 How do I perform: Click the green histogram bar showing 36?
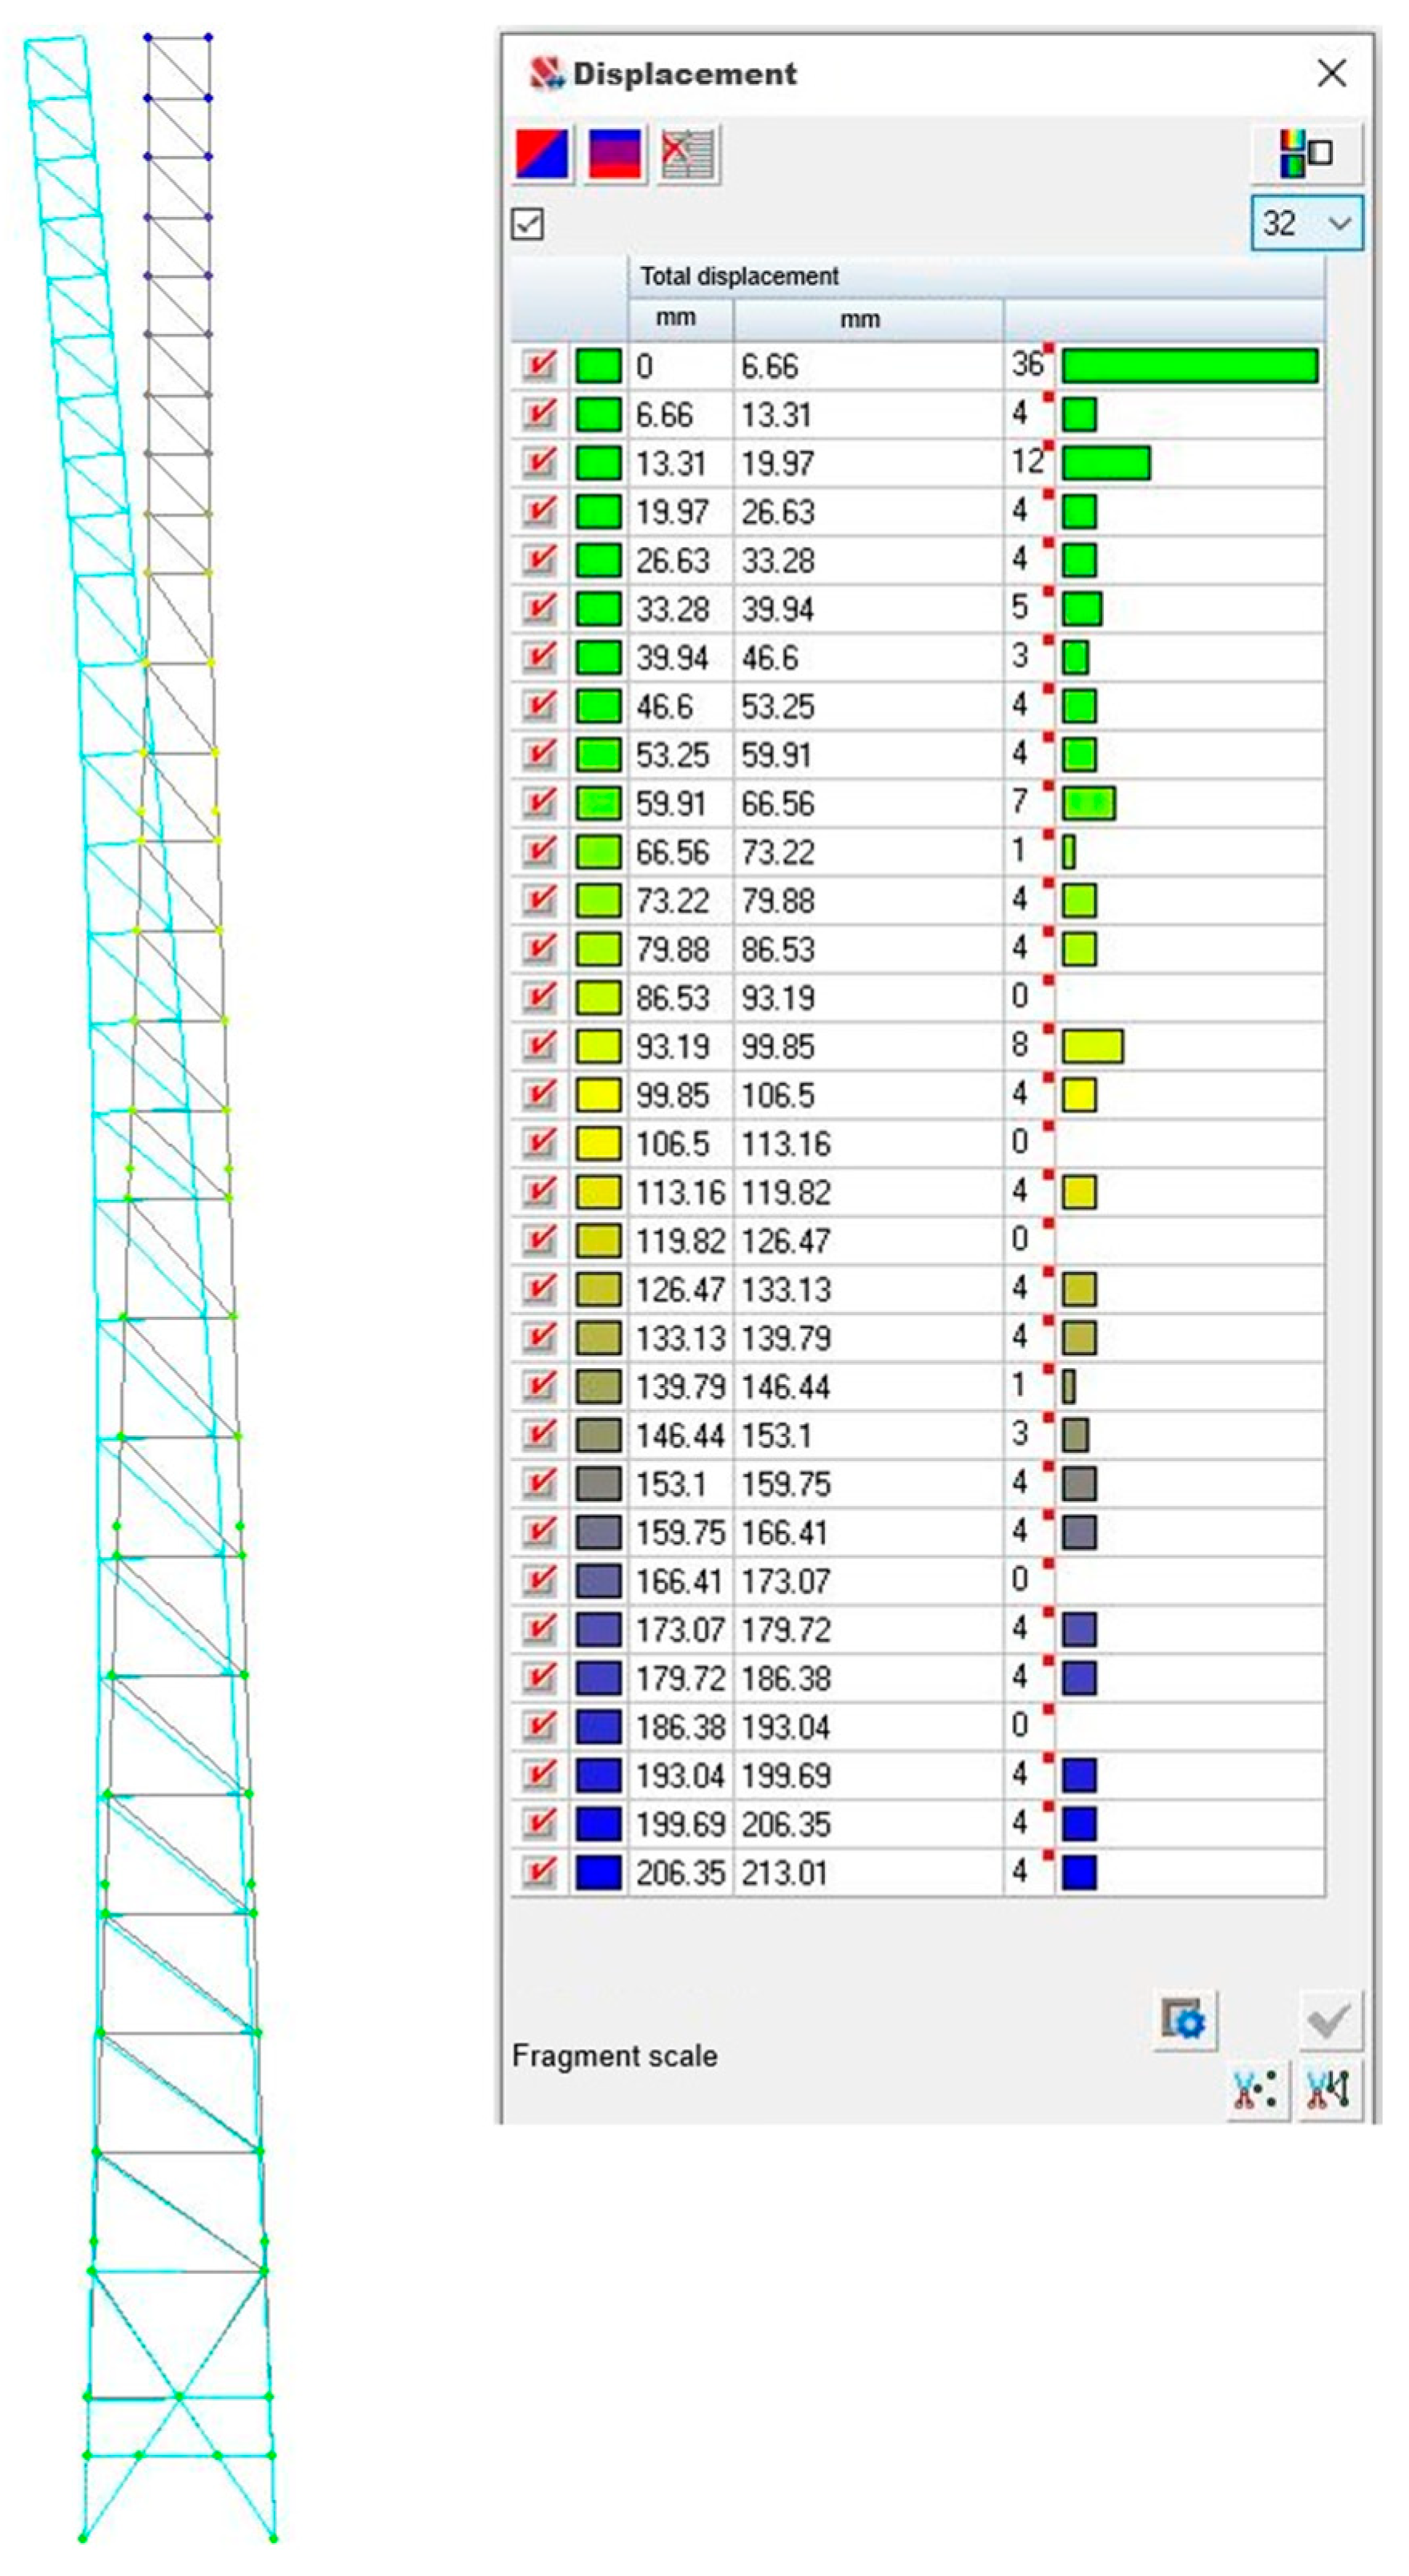pyautogui.click(x=1189, y=366)
